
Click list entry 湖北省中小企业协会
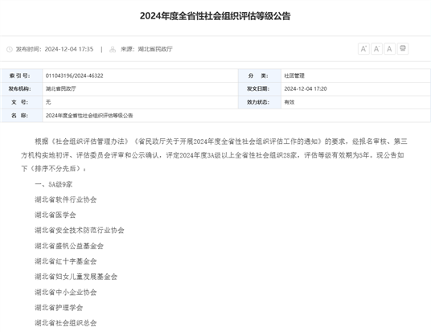click(x=66, y=292)
